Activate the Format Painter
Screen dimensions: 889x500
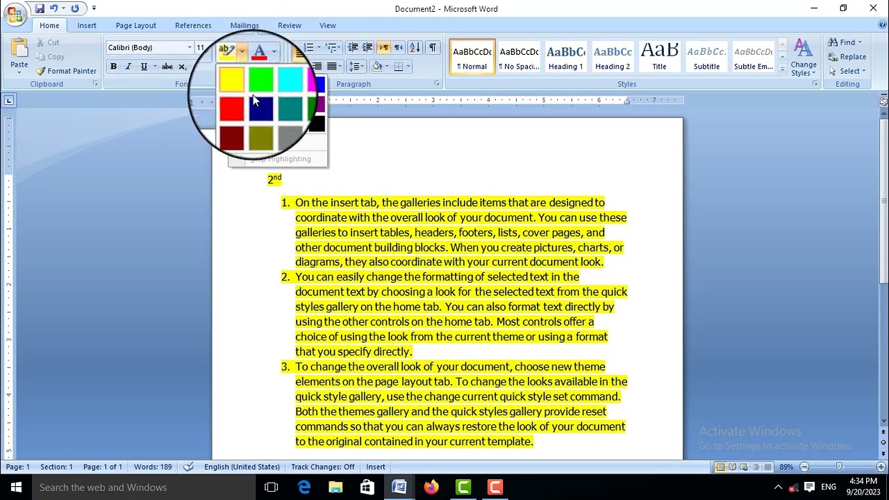tap(66, 71)
